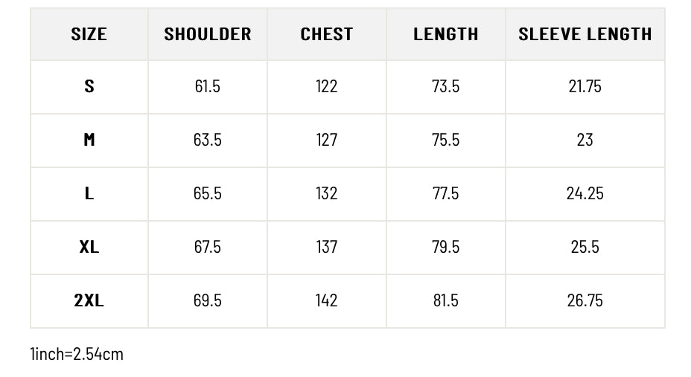Select the S size row label
Image resolution: width=691 pixels, height=377 pixels.
point(89,86)
